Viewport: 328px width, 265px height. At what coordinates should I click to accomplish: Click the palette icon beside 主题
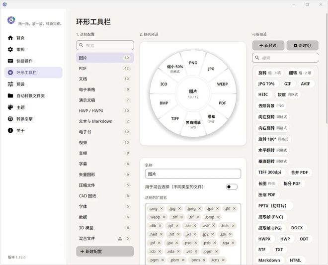coord(10,107)
